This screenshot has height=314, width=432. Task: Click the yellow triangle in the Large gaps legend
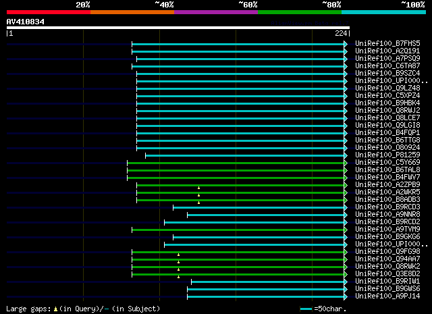click(x=55, y=309)
